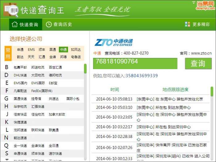Choose 全一快递 in row Q
Screen dimensions: 216x162
[20, 146]
